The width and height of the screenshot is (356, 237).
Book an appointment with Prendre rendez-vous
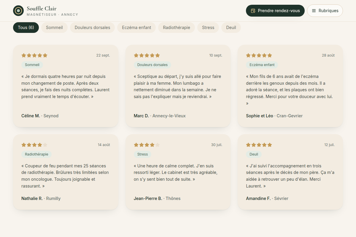[x=275, y=11]
